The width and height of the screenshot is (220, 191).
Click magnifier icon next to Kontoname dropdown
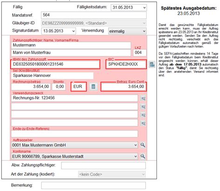click(x=143, y=156)
